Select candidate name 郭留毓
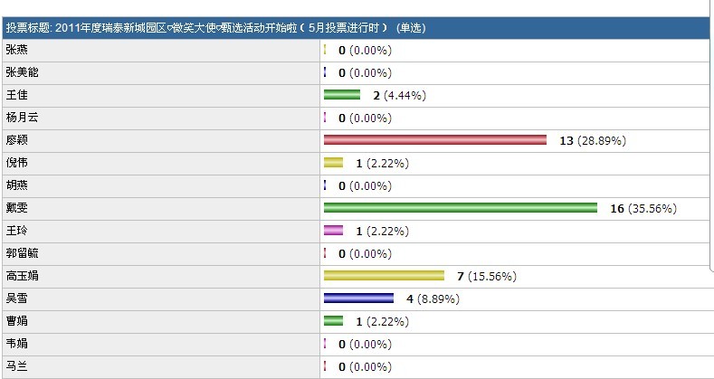This screenshot has width=714, height=379. 22,253
